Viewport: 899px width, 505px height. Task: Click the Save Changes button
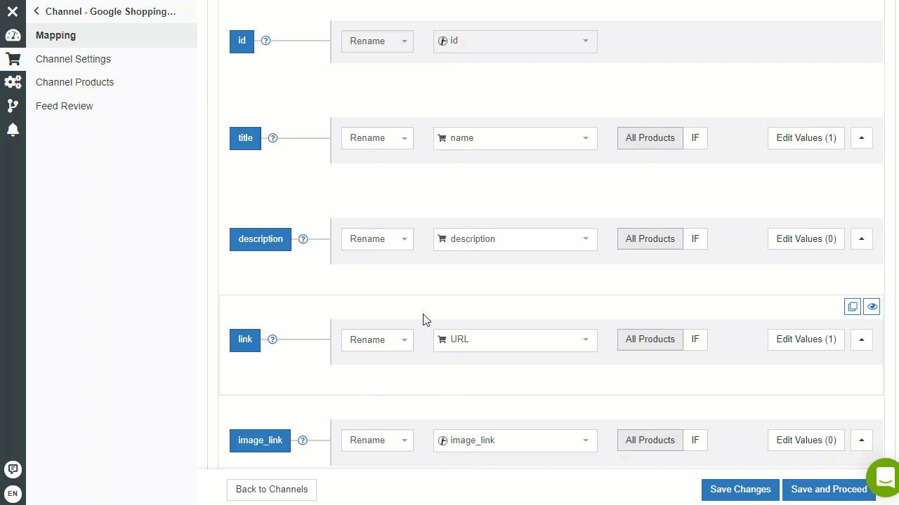pos(740,490)
